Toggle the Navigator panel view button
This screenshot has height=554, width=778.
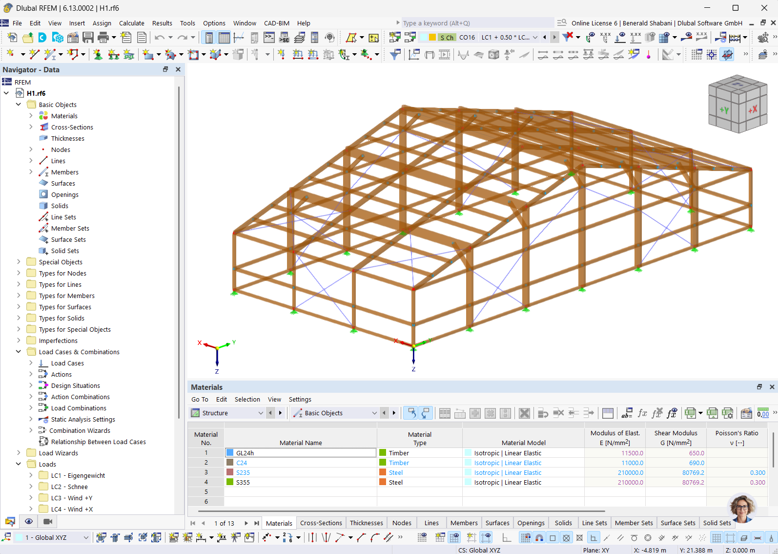click(209, 37)
